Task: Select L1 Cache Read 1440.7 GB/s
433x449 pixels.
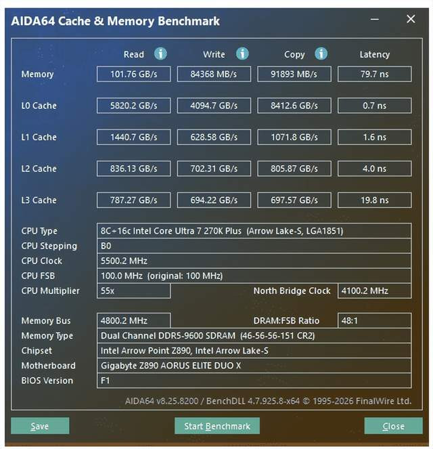Action: tap(133, 137)
